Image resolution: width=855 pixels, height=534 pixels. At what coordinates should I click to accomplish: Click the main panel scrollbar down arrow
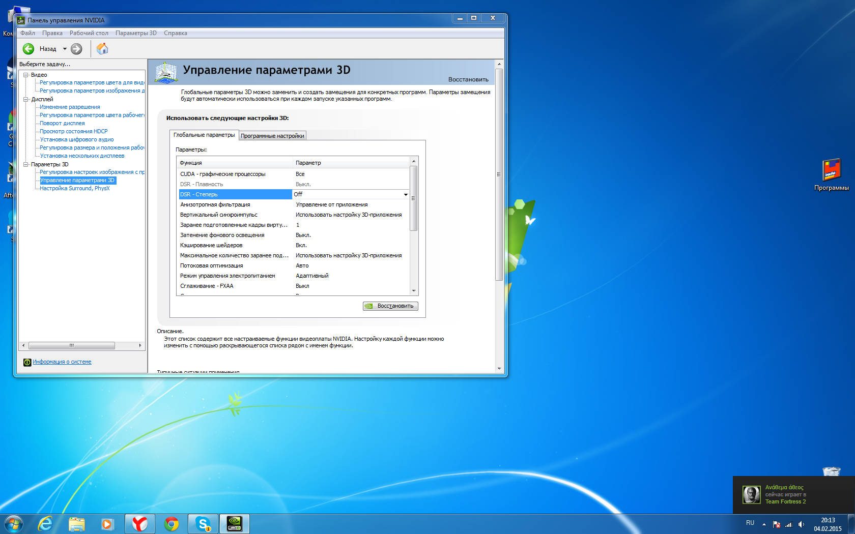pos(499,368)
